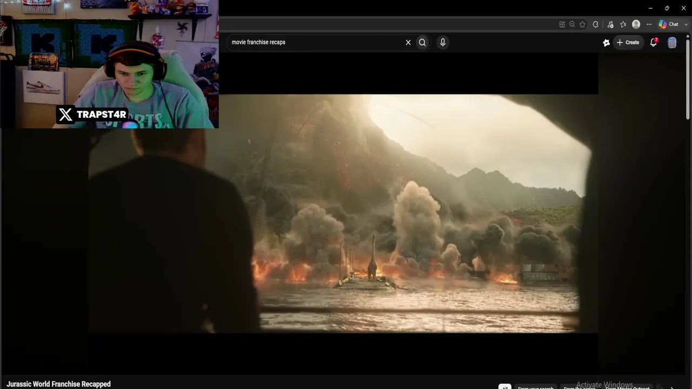Click the browser zoom-out magnifier icon
692x389 pixels.
[572, 24]
